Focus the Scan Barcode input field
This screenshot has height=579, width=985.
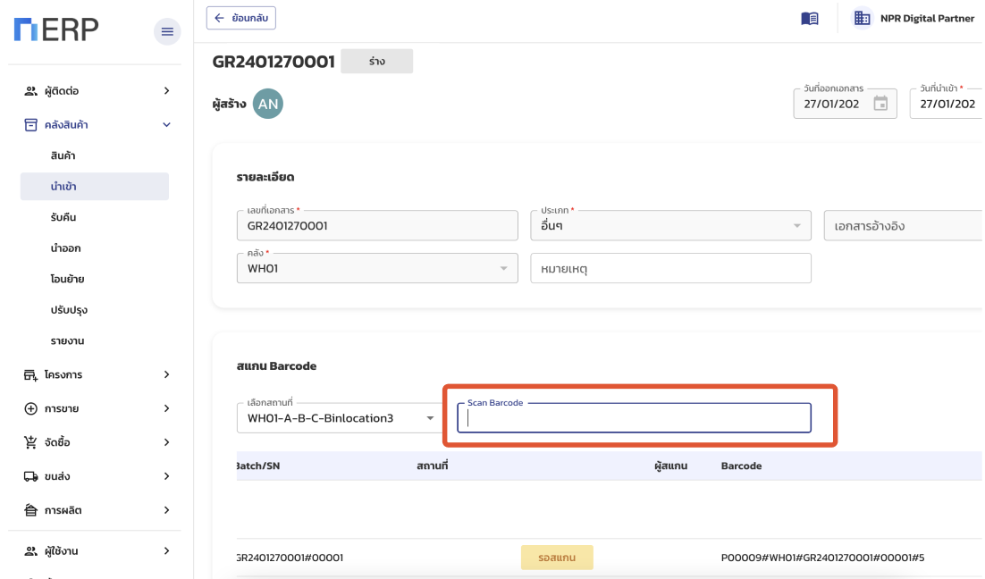(634, 418)
